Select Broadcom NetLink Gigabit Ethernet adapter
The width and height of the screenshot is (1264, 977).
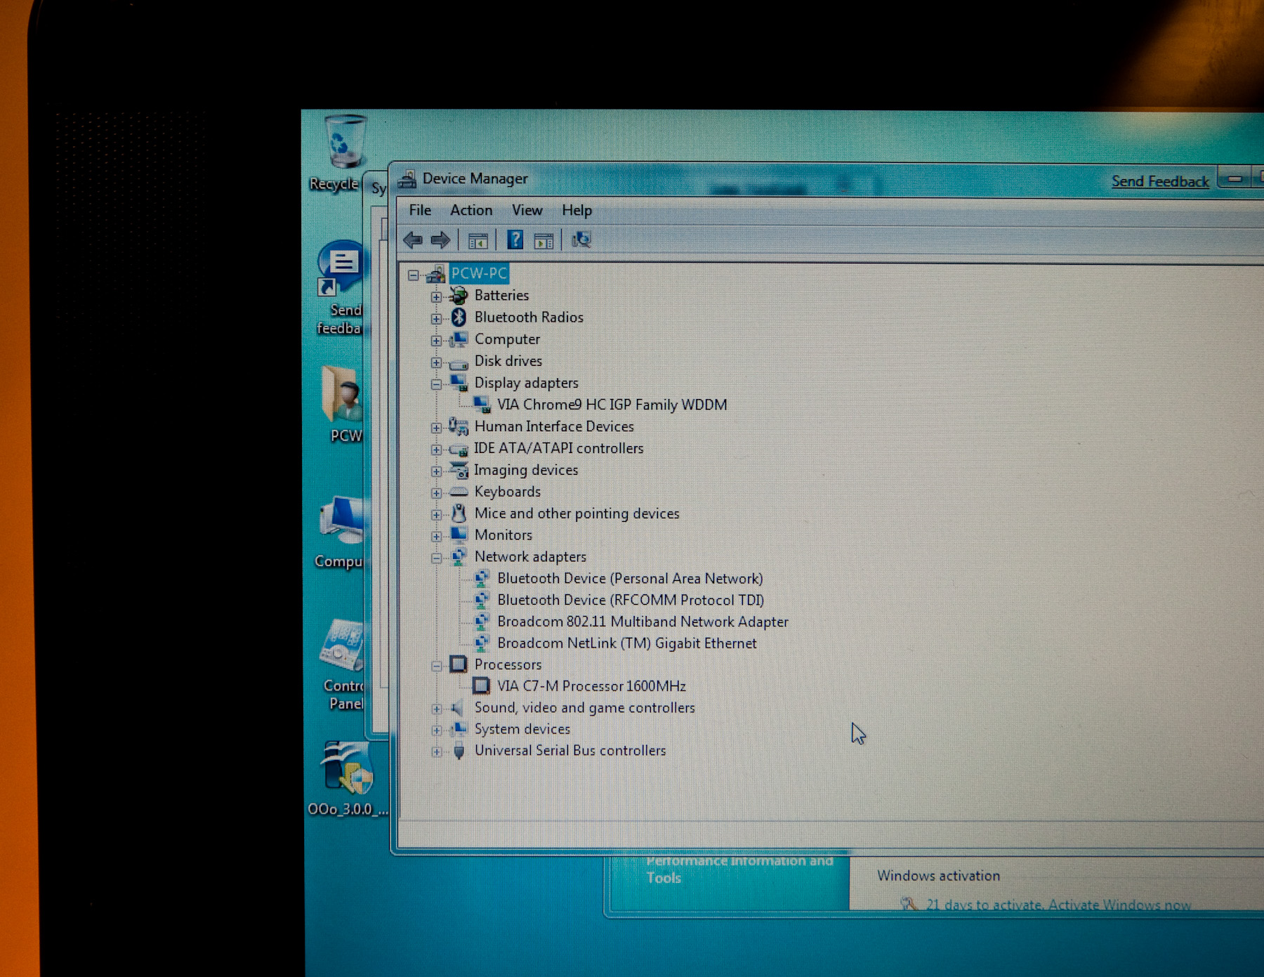(626, 643)
